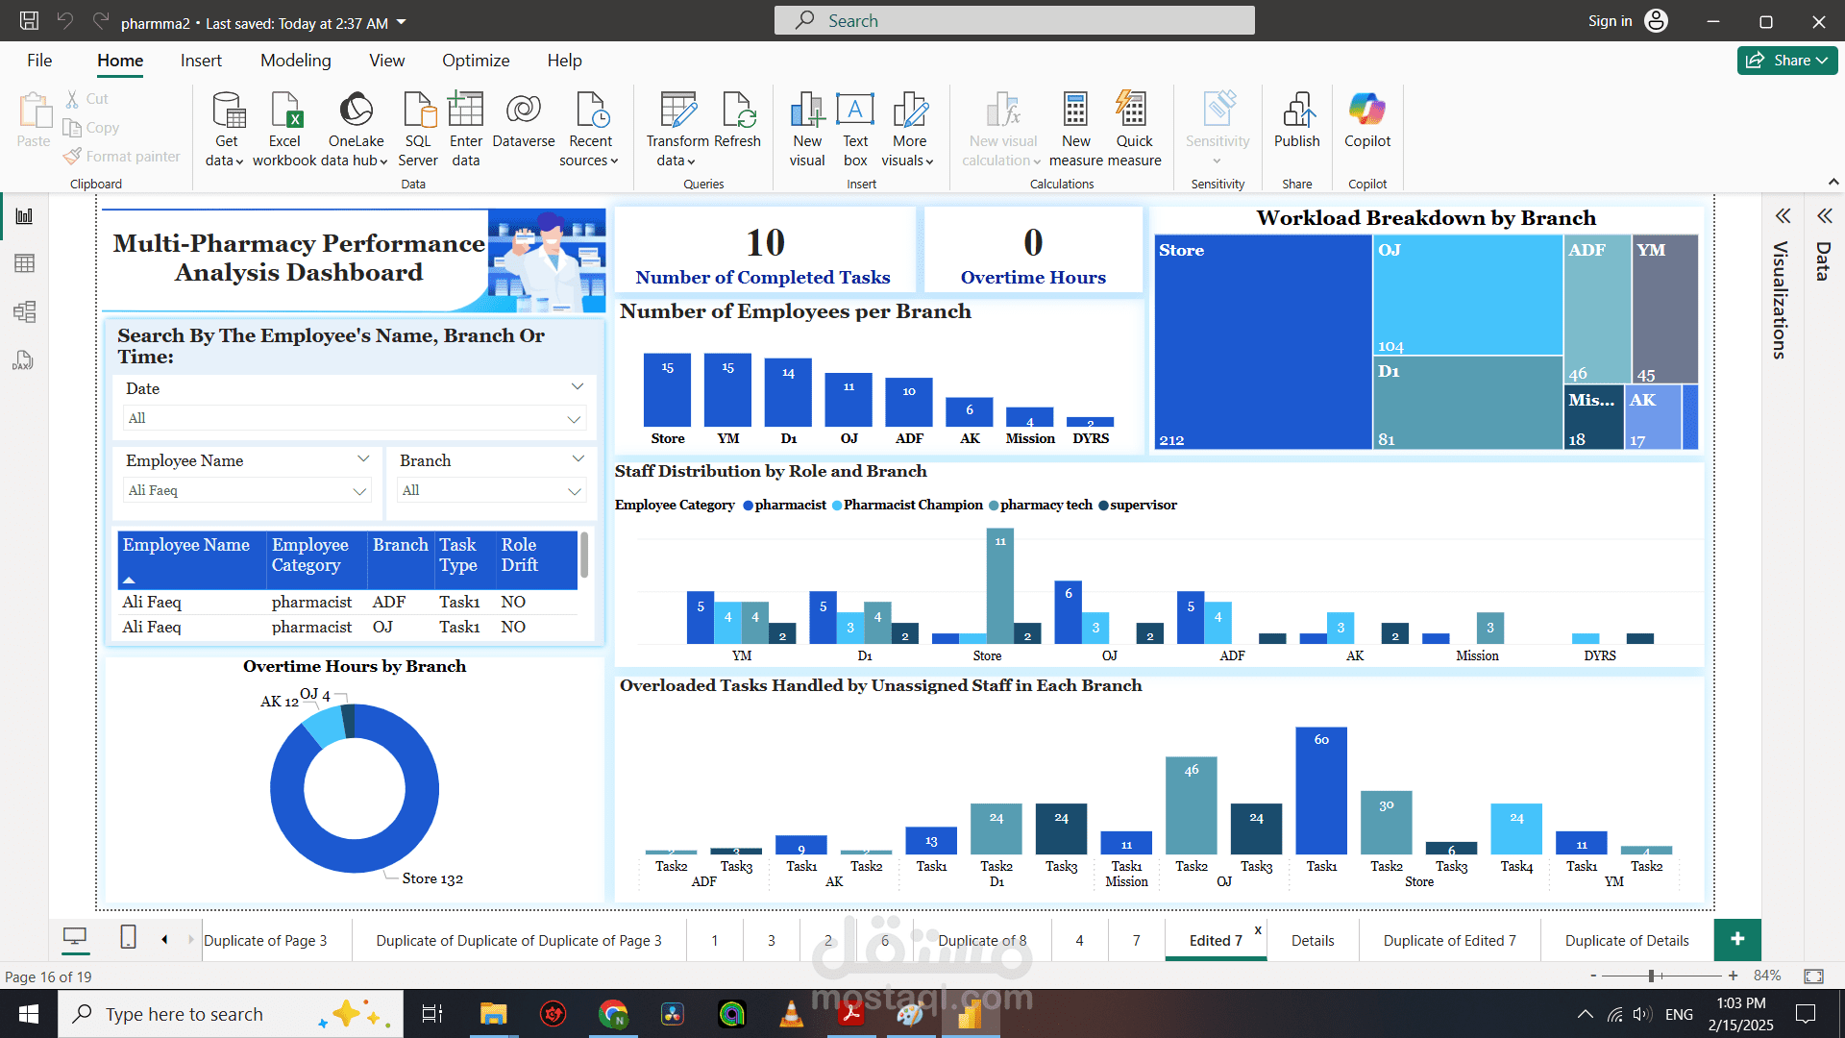
Task: Collapse the Date slicer header chevron
Action: (578, 386)
